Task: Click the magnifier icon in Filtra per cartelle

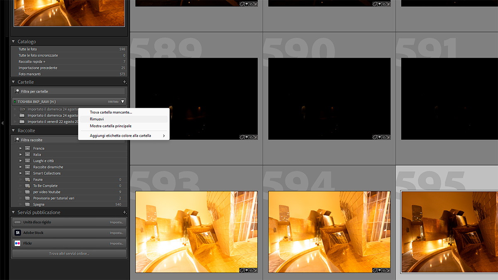Action: pos(17,91)
